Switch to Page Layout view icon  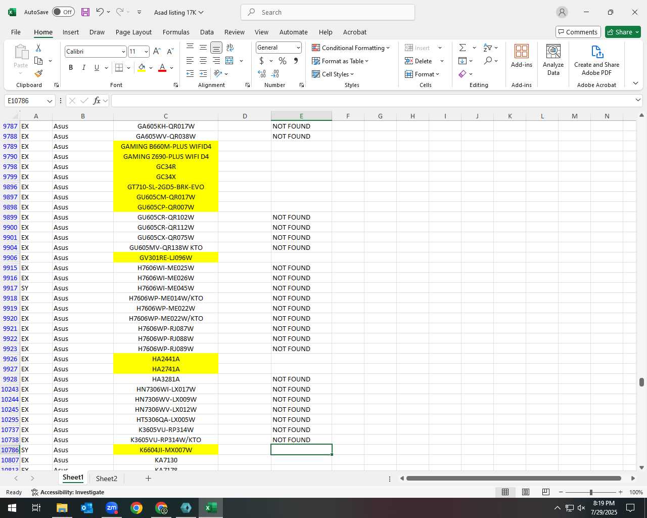pyautogui.click(x=526, y=492)
